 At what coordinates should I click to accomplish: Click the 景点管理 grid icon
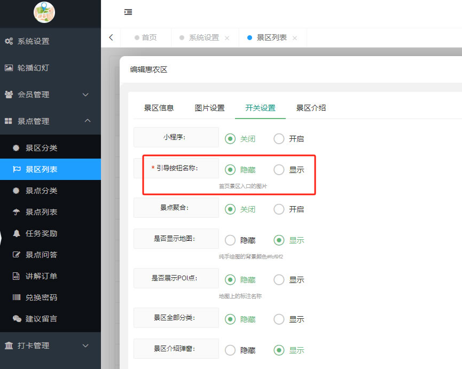coord(9,121)
